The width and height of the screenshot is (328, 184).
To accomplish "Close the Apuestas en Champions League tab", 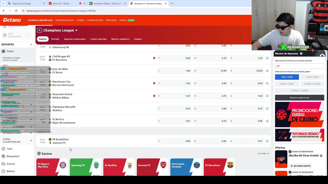I will pyautogui.click(x=166, y=4).
